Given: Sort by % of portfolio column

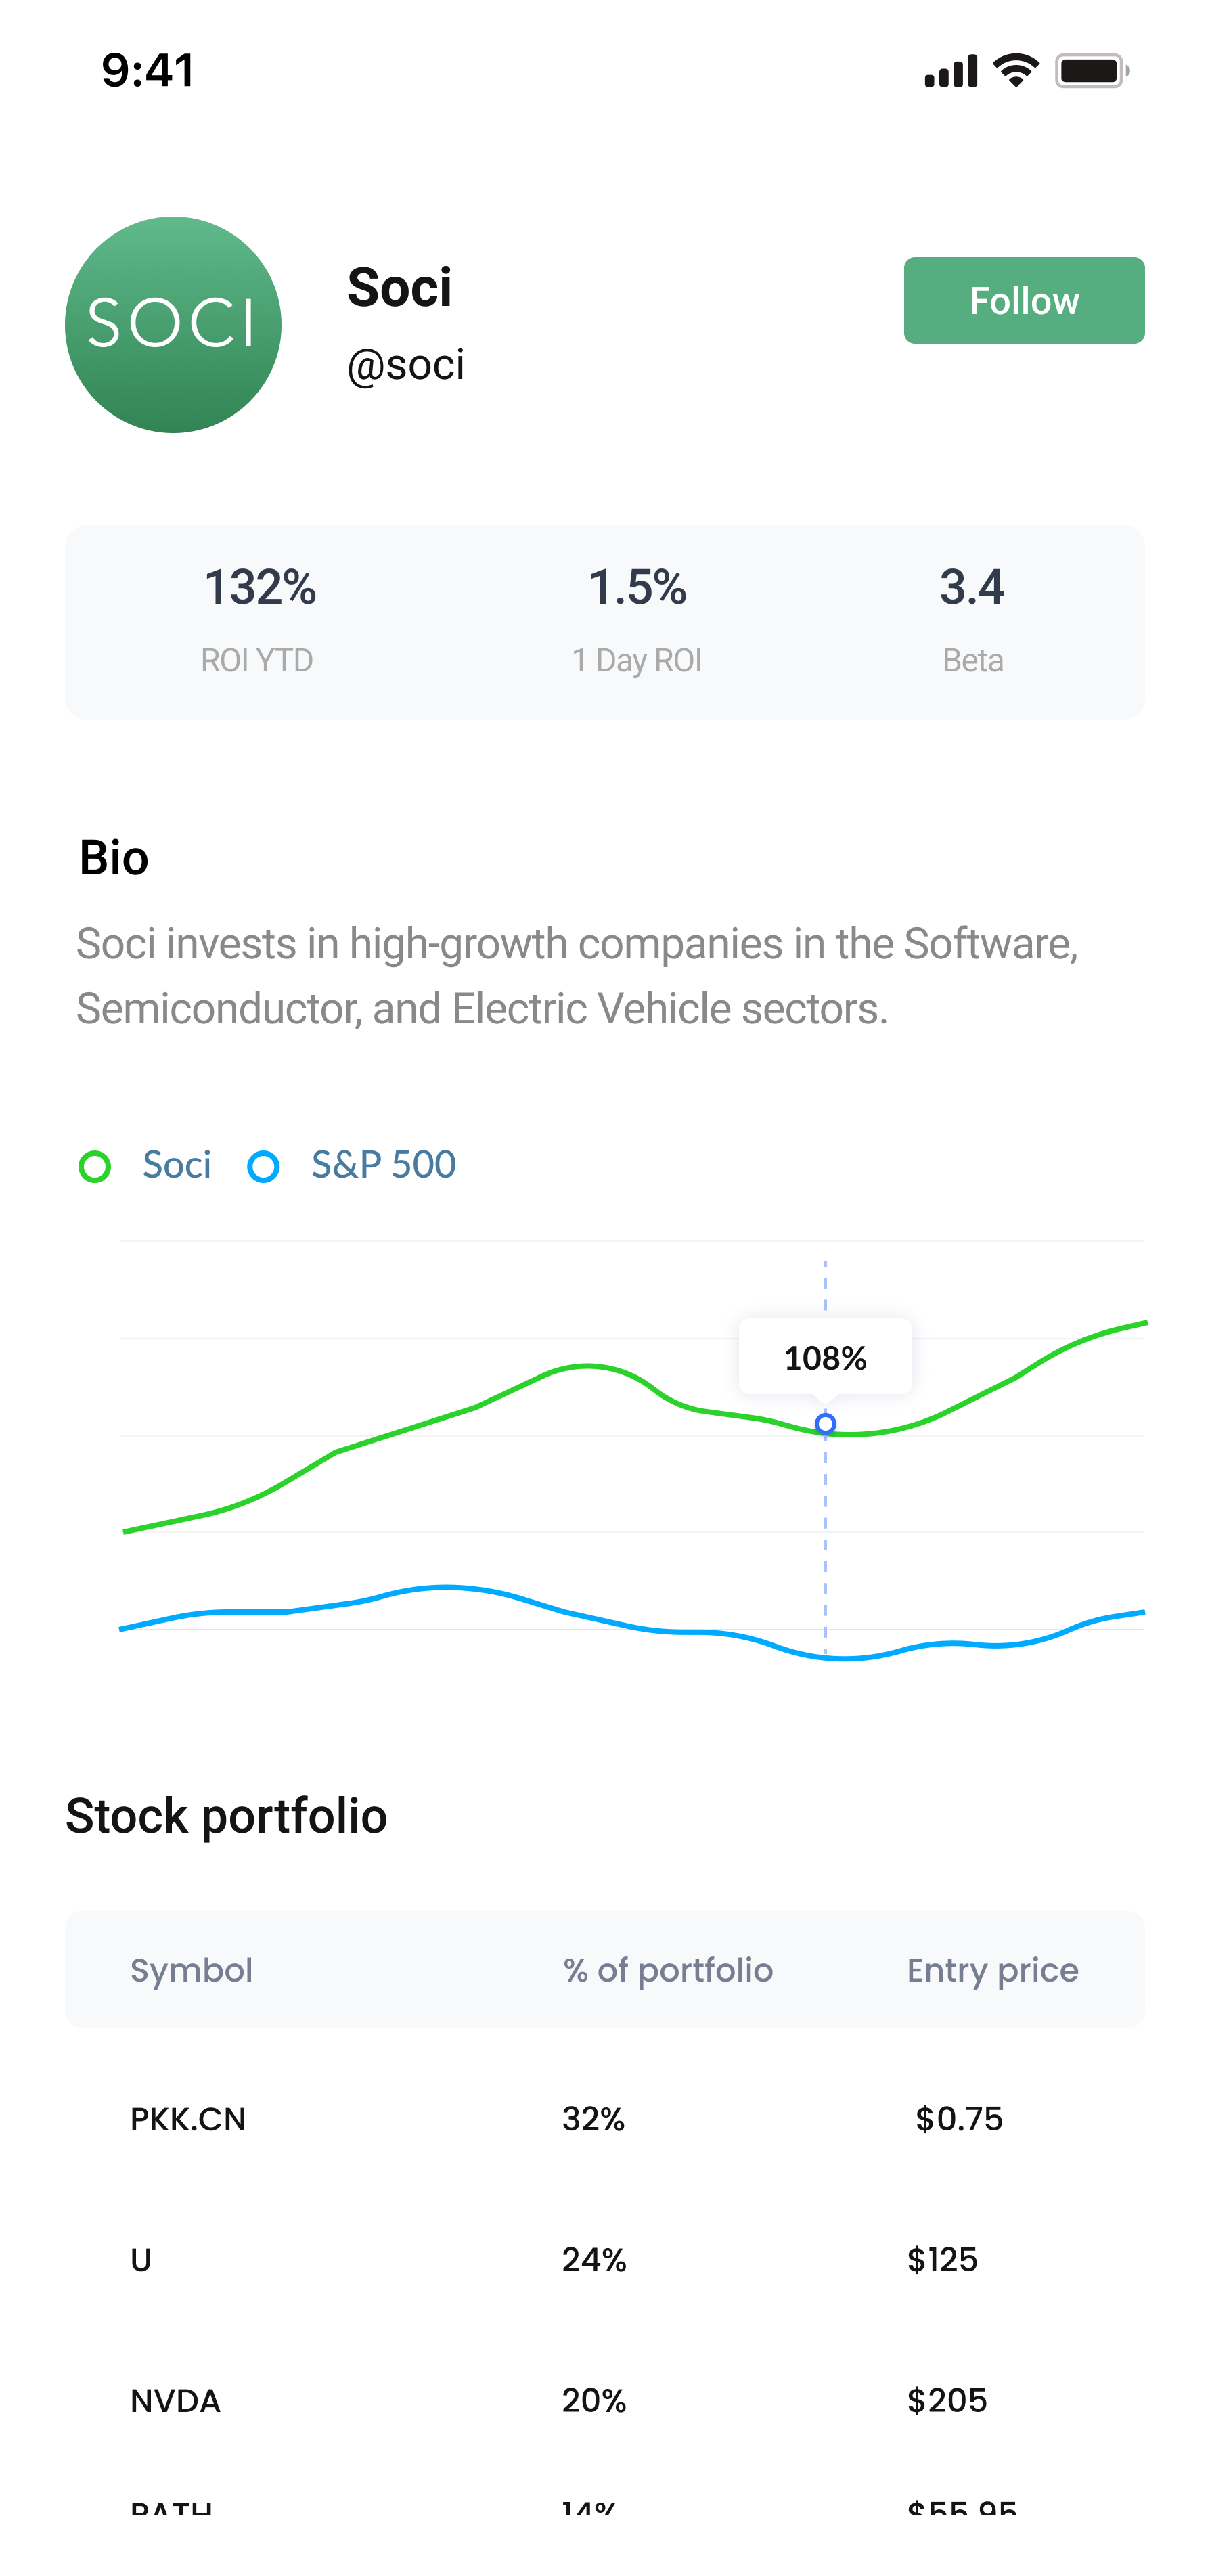Looking at the screenshot, I should tap(669, 1970).
